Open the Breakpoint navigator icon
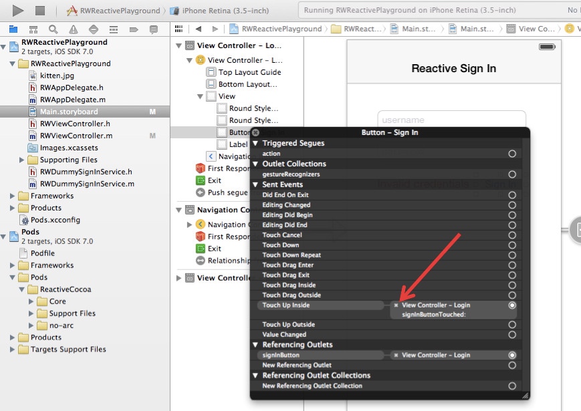This screenshot has width=581, height=411. (134, 29)
